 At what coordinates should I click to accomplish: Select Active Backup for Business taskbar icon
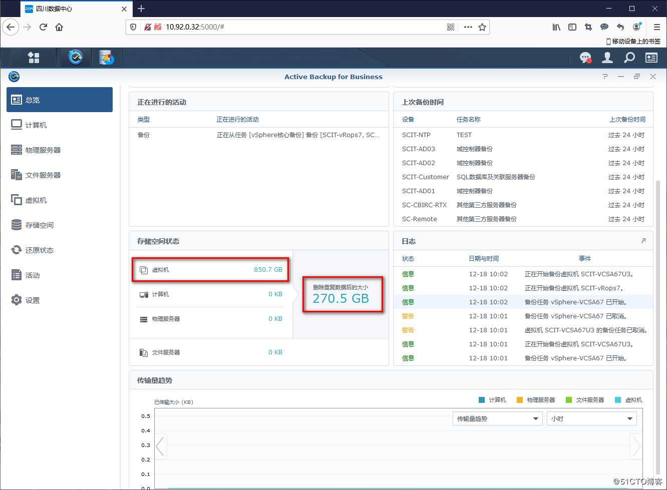tap(76, 58)
